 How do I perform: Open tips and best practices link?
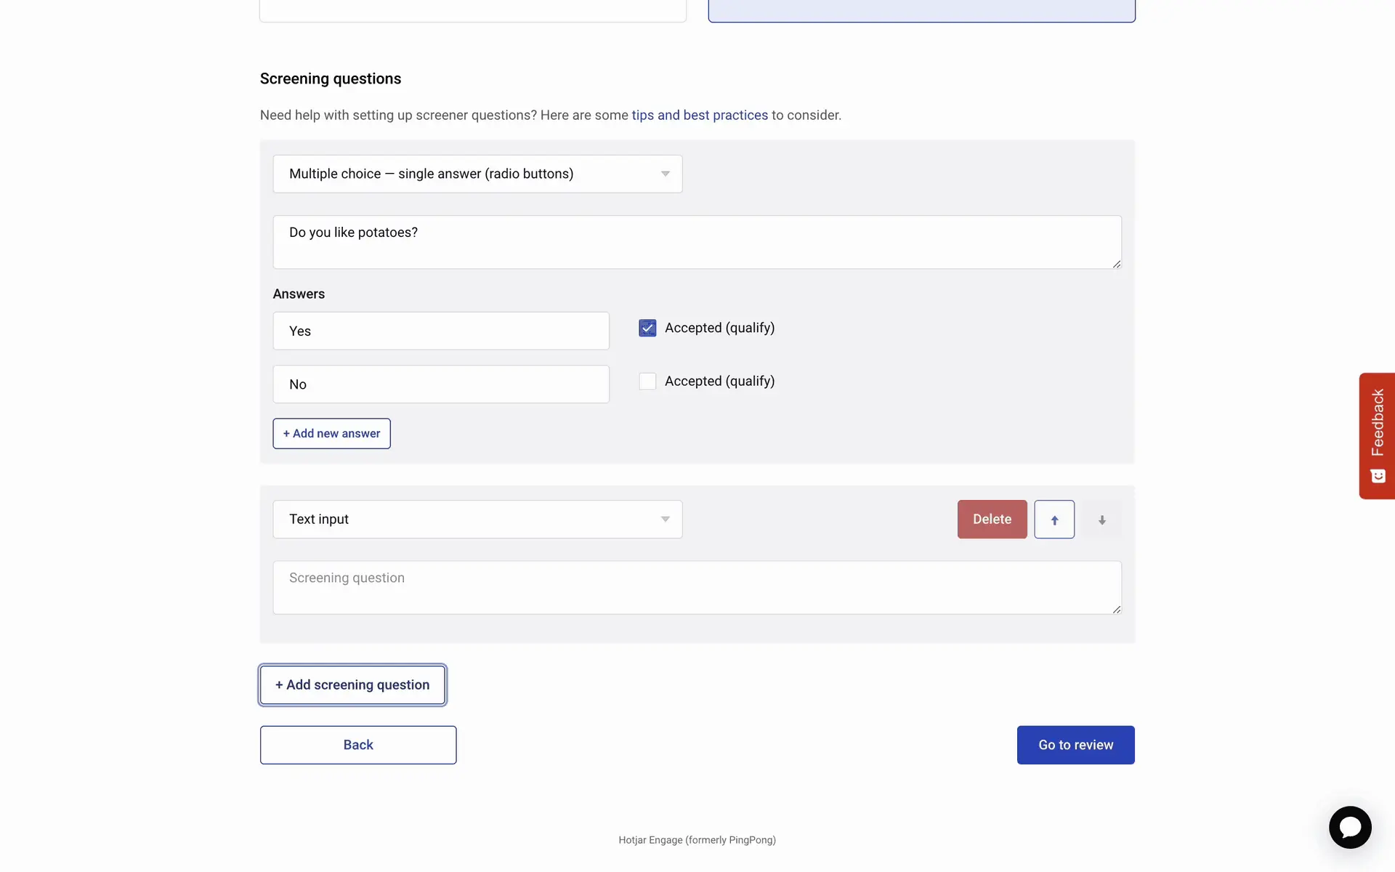699,116
